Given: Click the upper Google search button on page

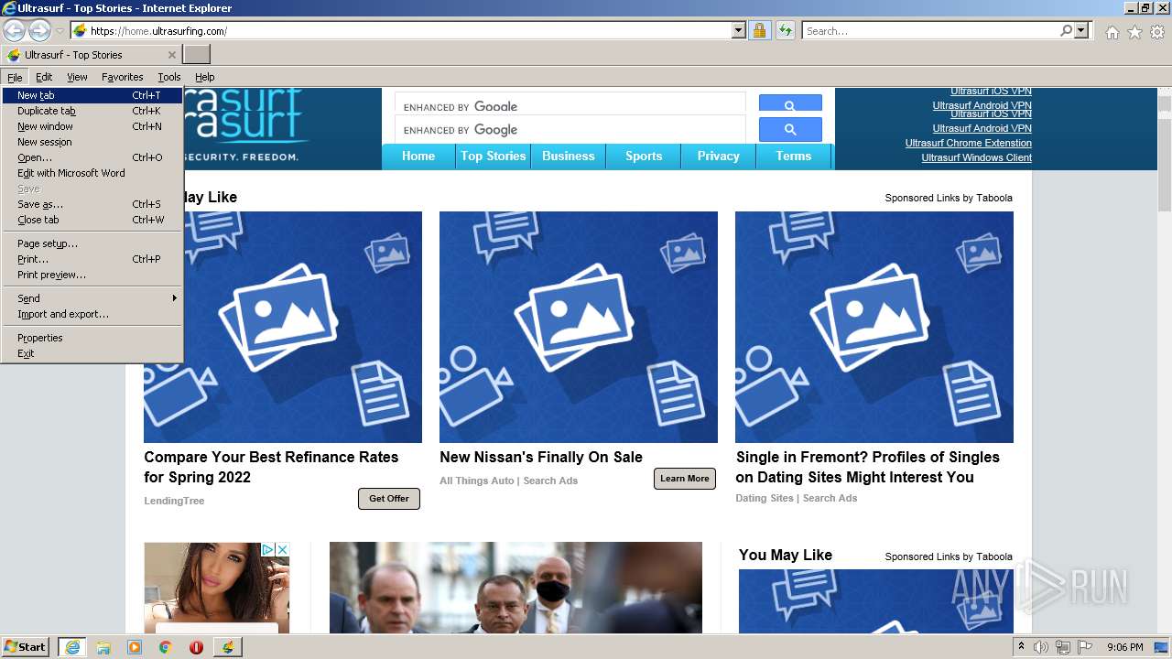Looking at the screenshot, I should point(790,103).
